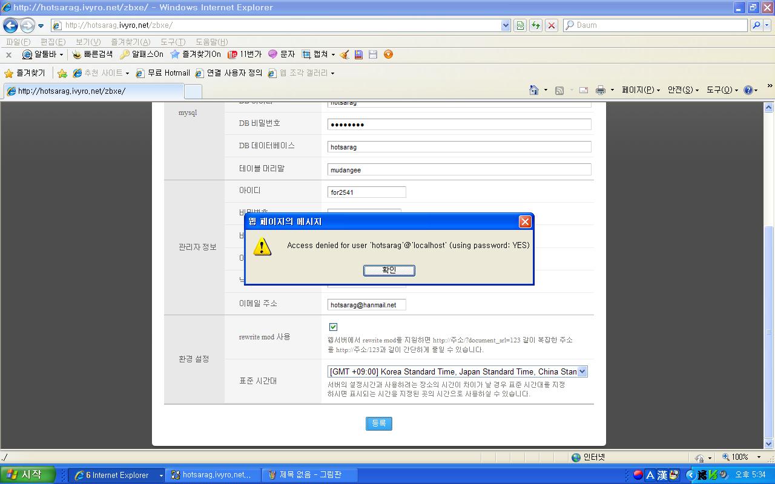Open the 도구(T) menu in menu bar
The height and width of the screenshot is (484, 775).
[x=173, y=42]
